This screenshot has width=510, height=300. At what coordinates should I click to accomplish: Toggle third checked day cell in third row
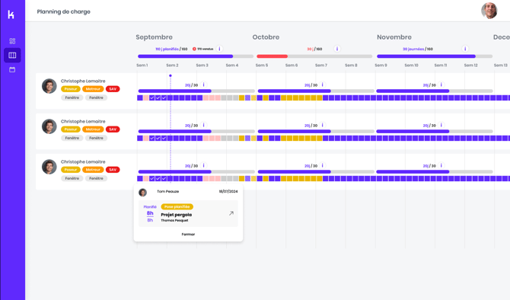[164, 179]
